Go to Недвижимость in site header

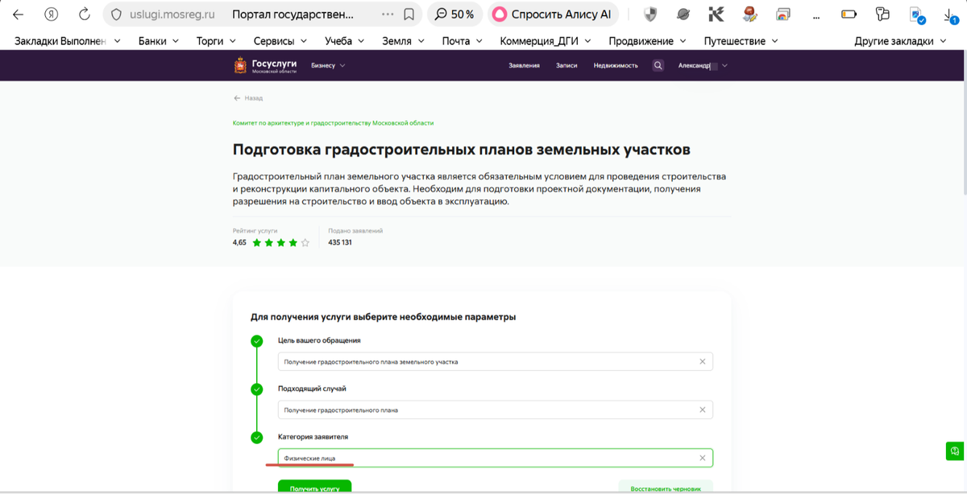616,66
